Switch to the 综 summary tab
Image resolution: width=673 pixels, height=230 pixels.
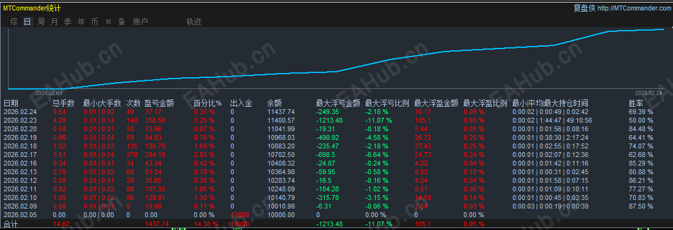[x=14, y=21]
